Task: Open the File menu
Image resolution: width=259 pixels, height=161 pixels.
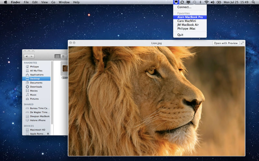Action: click(x=26, y=2)
